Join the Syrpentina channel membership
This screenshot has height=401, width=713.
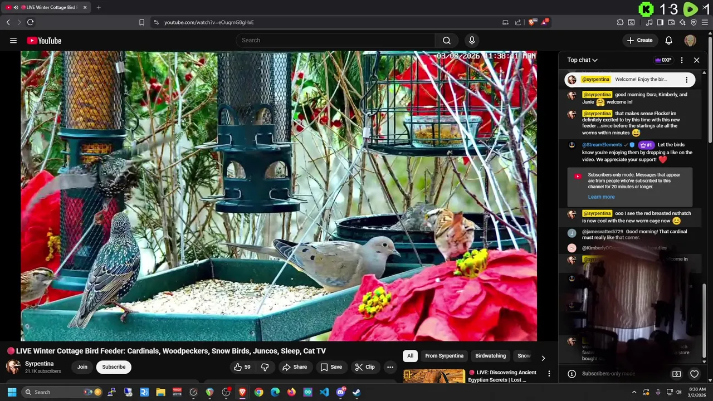coord(82,367)
